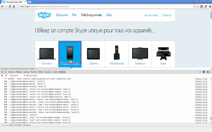Click the console vertical scrollbar thumb
Screen dimensions: 212x132
[211, 118]
